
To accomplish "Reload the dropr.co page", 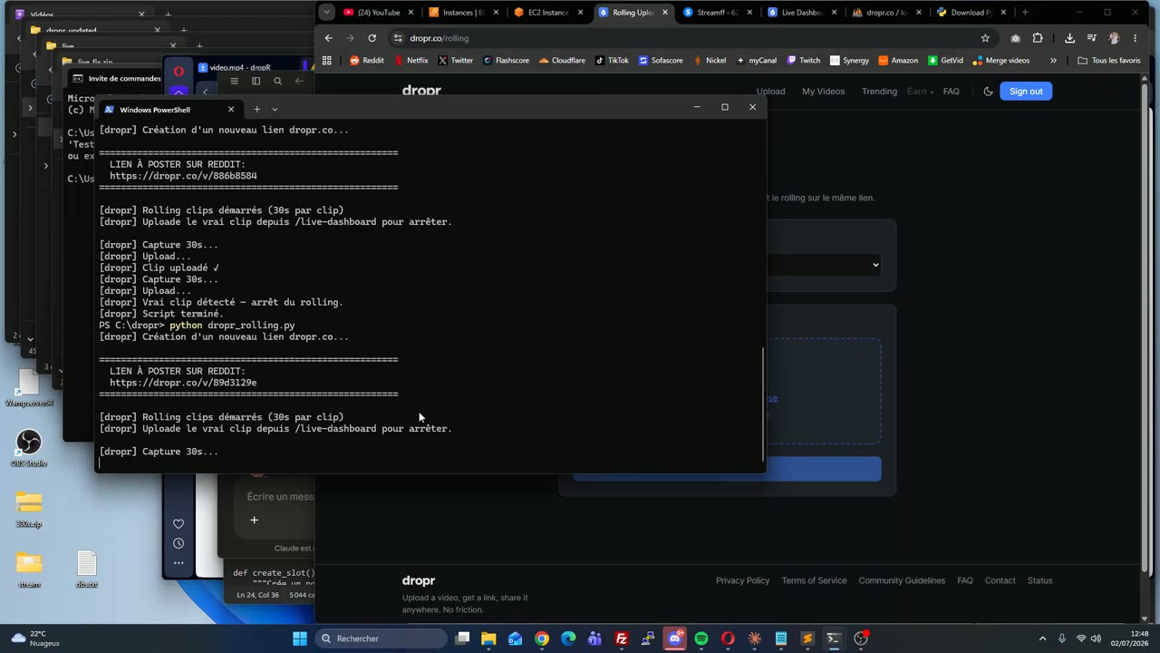I will click(x=372, y=38).
